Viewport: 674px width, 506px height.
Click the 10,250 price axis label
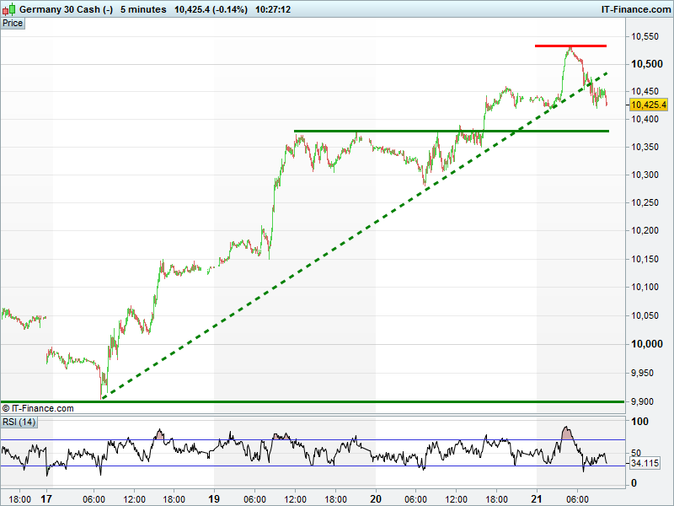coord(645,202)
